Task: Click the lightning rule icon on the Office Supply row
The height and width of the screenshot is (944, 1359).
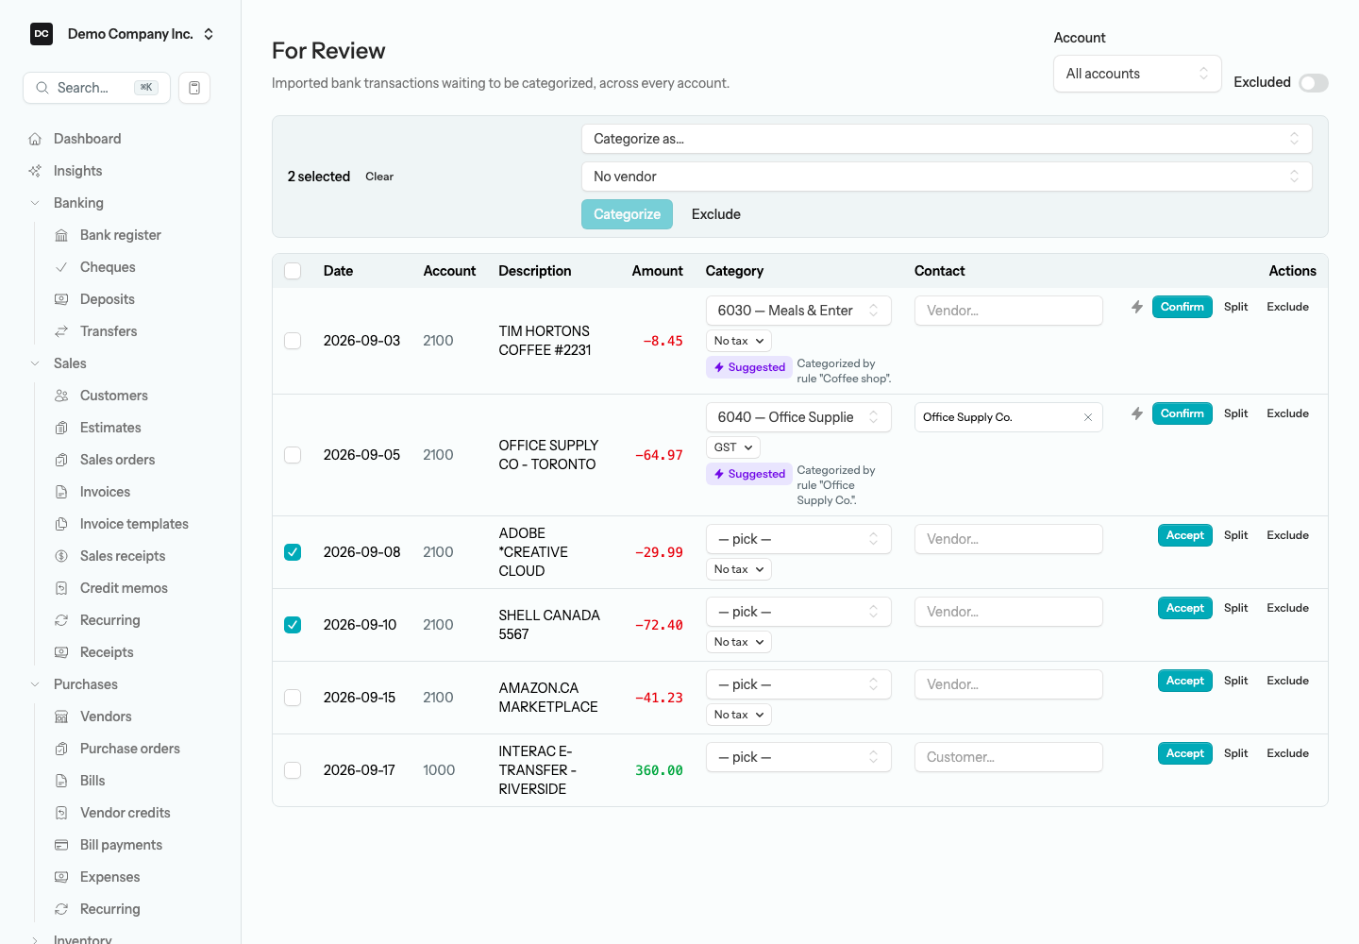Action: [1137, 413]
